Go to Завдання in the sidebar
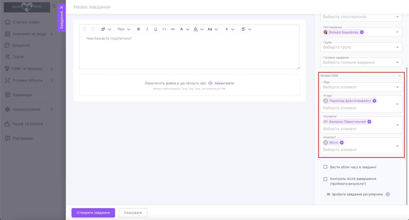The image size is (409, 220). click(21, 45)
